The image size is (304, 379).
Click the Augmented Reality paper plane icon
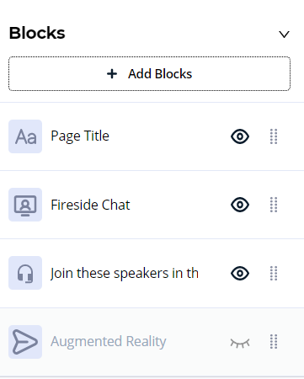click(x=25, y=342)
